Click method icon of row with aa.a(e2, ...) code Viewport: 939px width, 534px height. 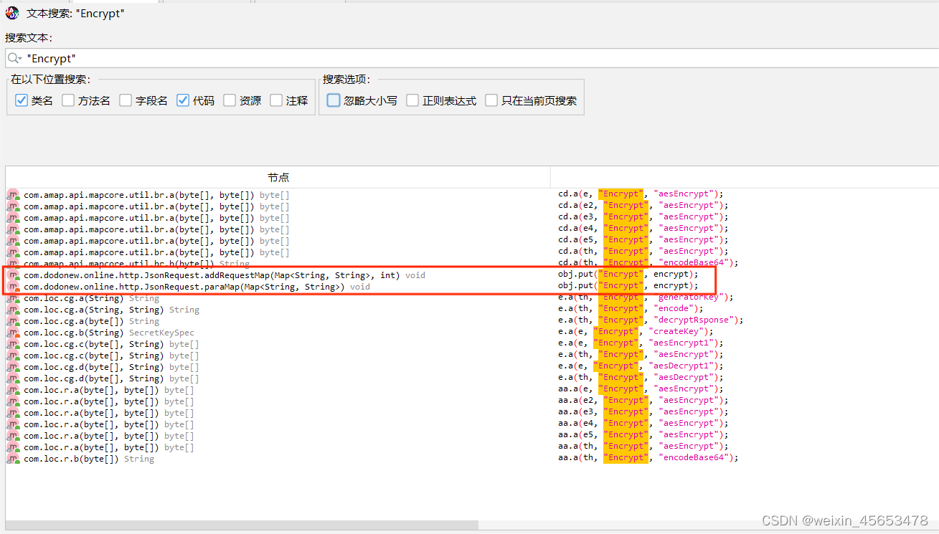(x=14, y=401)
